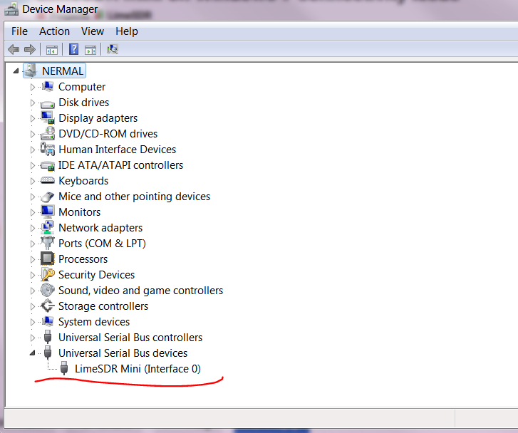
Task: Click the Human Interface Devices icon
Action: [48, 149]
